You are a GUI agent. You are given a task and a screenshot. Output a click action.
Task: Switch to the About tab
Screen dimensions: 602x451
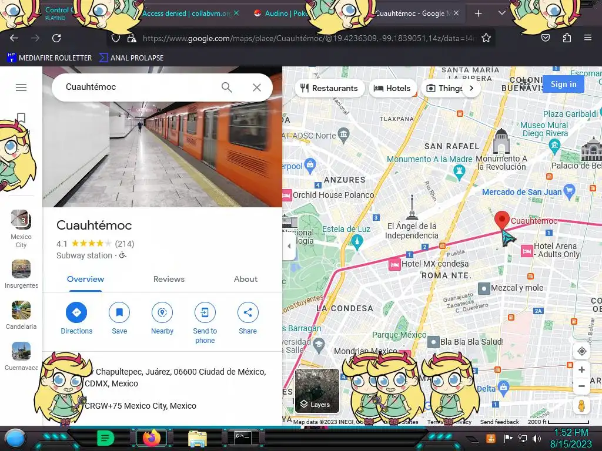246,279
